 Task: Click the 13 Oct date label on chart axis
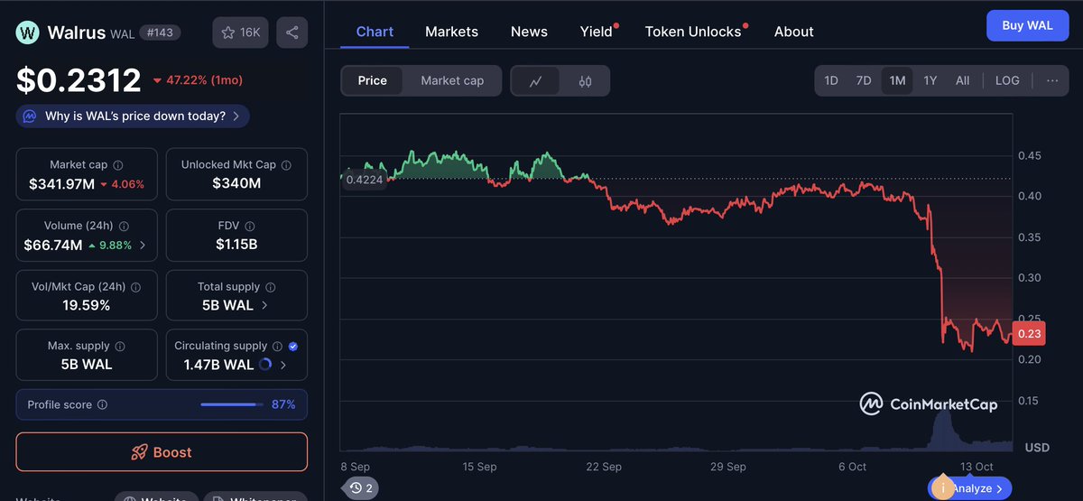click(x=977, y=467)
